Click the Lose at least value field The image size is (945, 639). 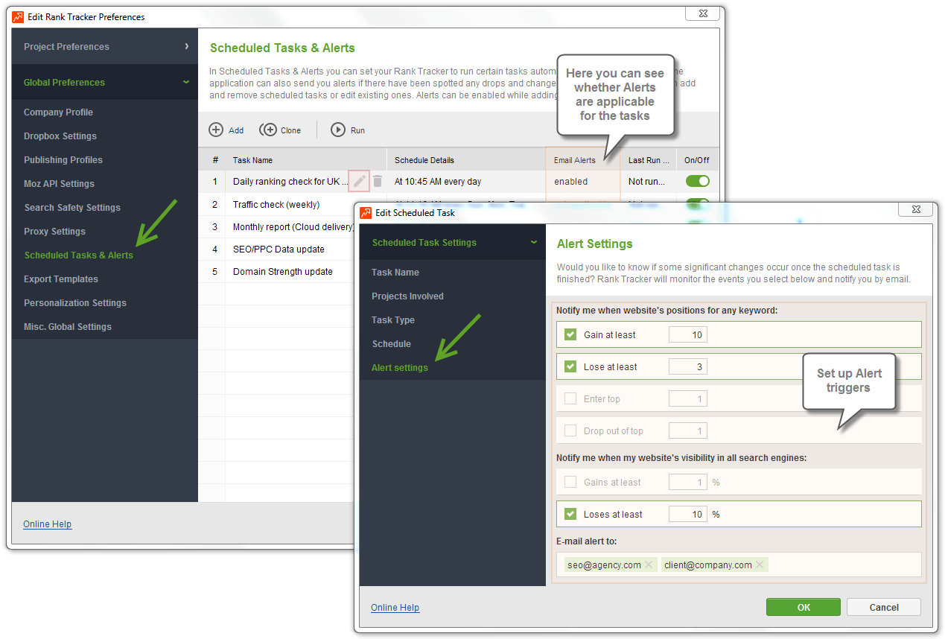click(x=687, y=366)
